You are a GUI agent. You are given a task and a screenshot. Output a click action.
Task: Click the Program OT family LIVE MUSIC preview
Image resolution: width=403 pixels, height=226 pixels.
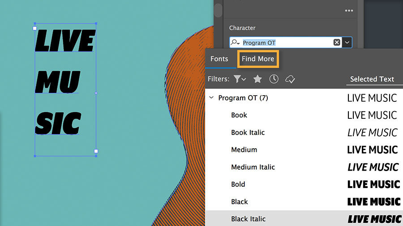[372, 98]
